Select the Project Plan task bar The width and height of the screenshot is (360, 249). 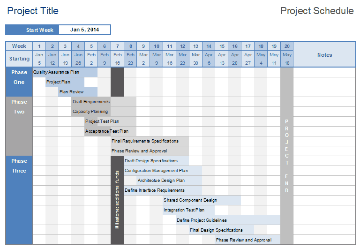[65, 82]
